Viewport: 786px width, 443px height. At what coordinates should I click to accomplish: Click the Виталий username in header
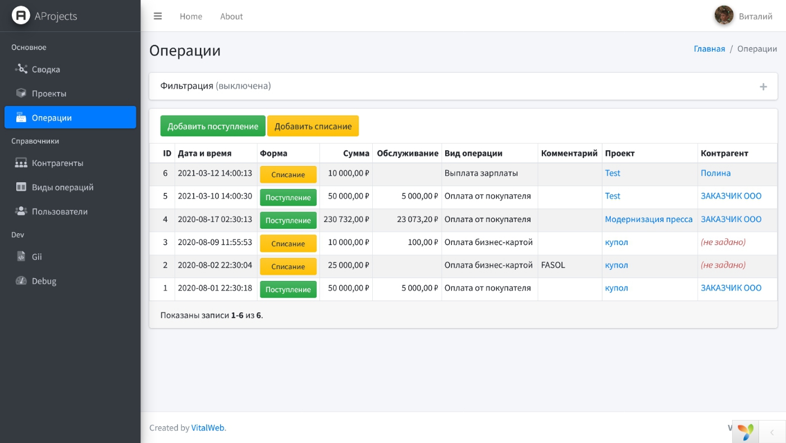[x=756, y=16]
